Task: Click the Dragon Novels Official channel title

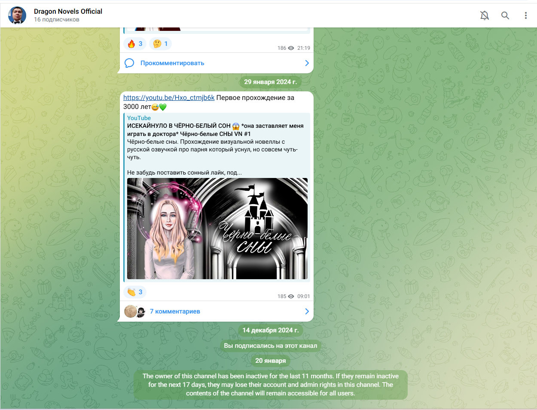Action: click(x=68, y=12)
